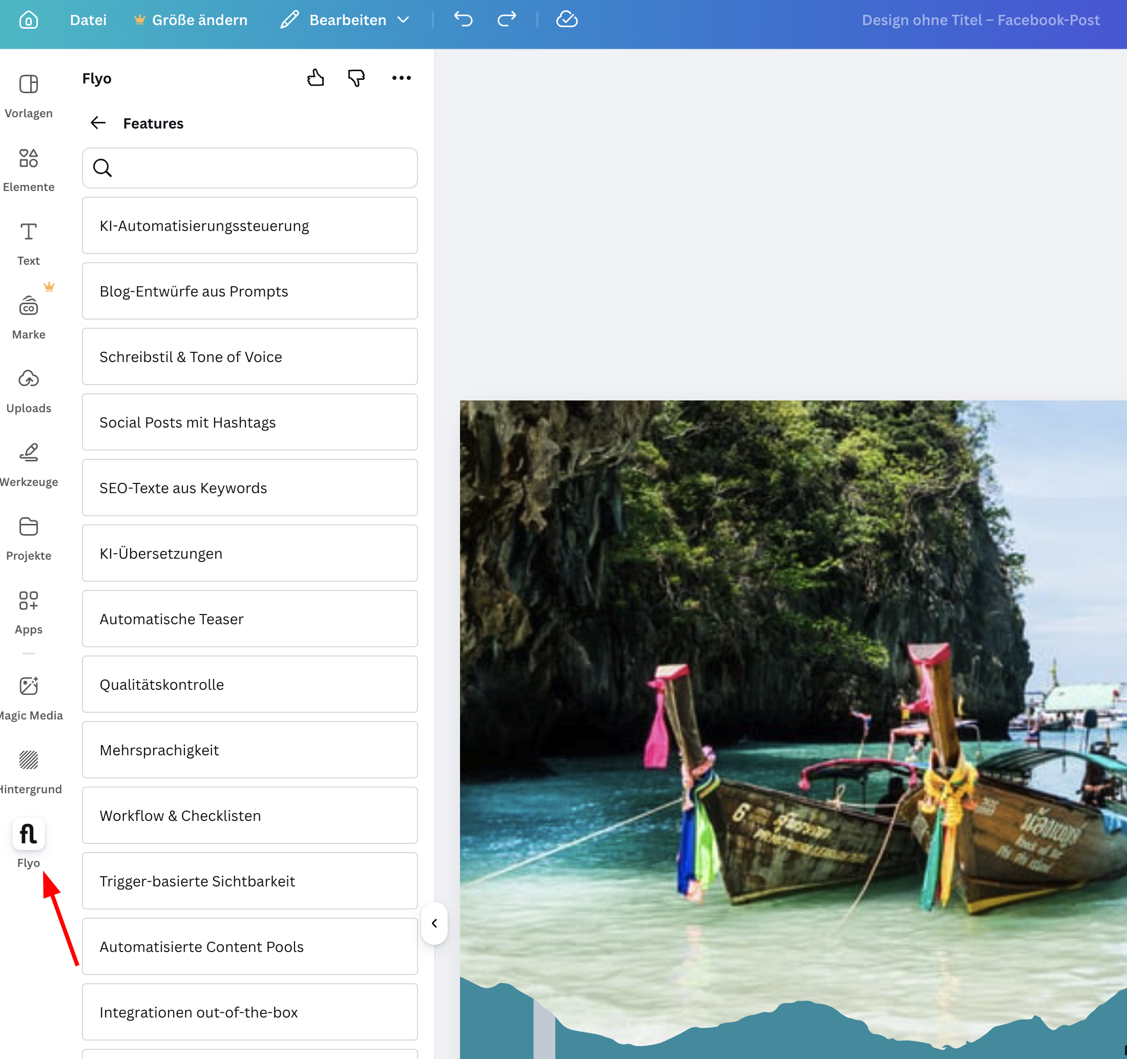This screenshot has height=1059, width=1127.
Task: Click the undo arrow icon
Action: point(463,19)
